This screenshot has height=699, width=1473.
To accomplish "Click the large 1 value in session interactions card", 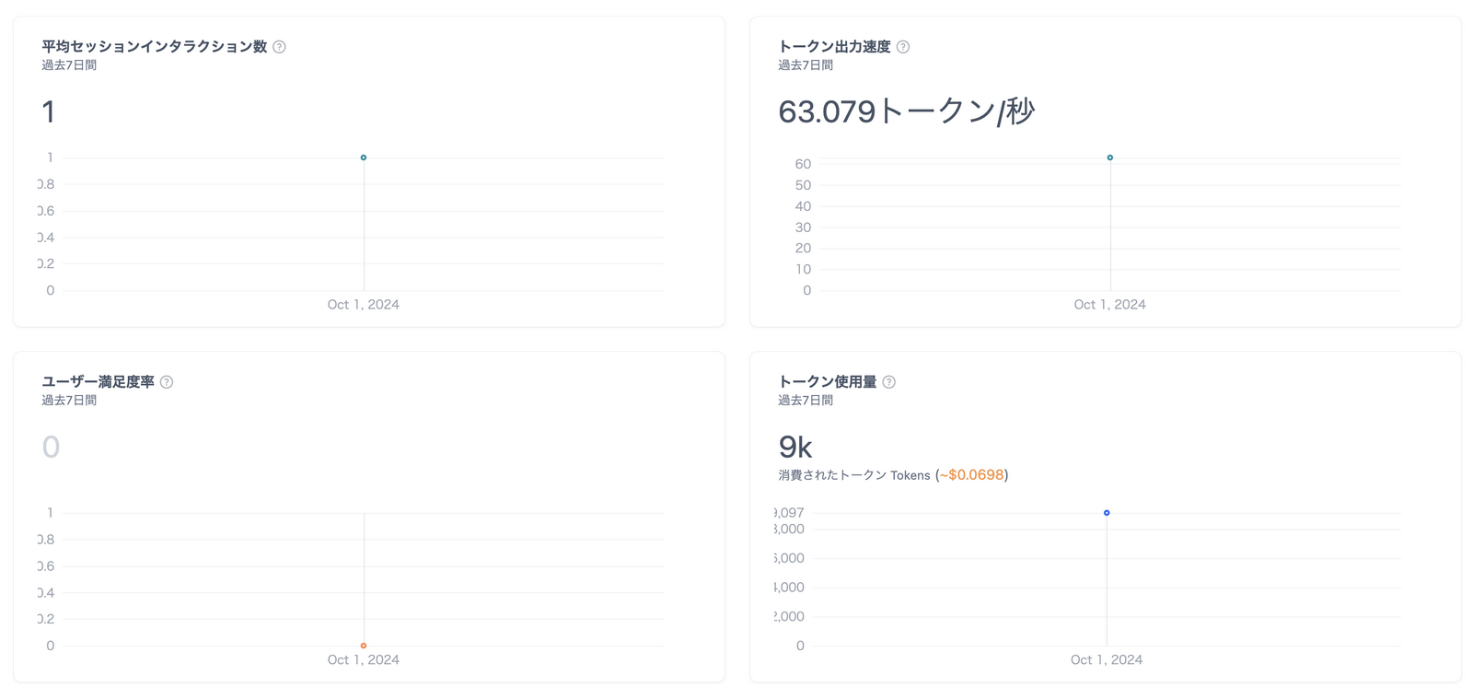I will tap(49, 111).
